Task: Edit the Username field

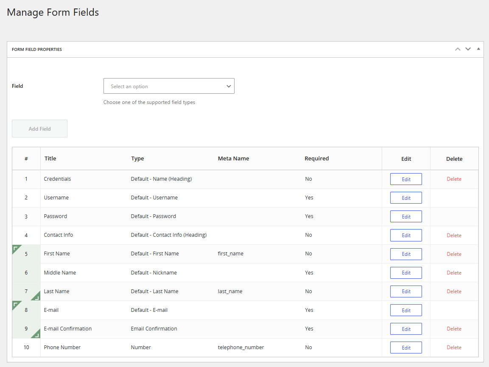Action: point(406,198)
